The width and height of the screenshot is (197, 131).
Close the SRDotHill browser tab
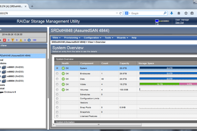point(26,6)
